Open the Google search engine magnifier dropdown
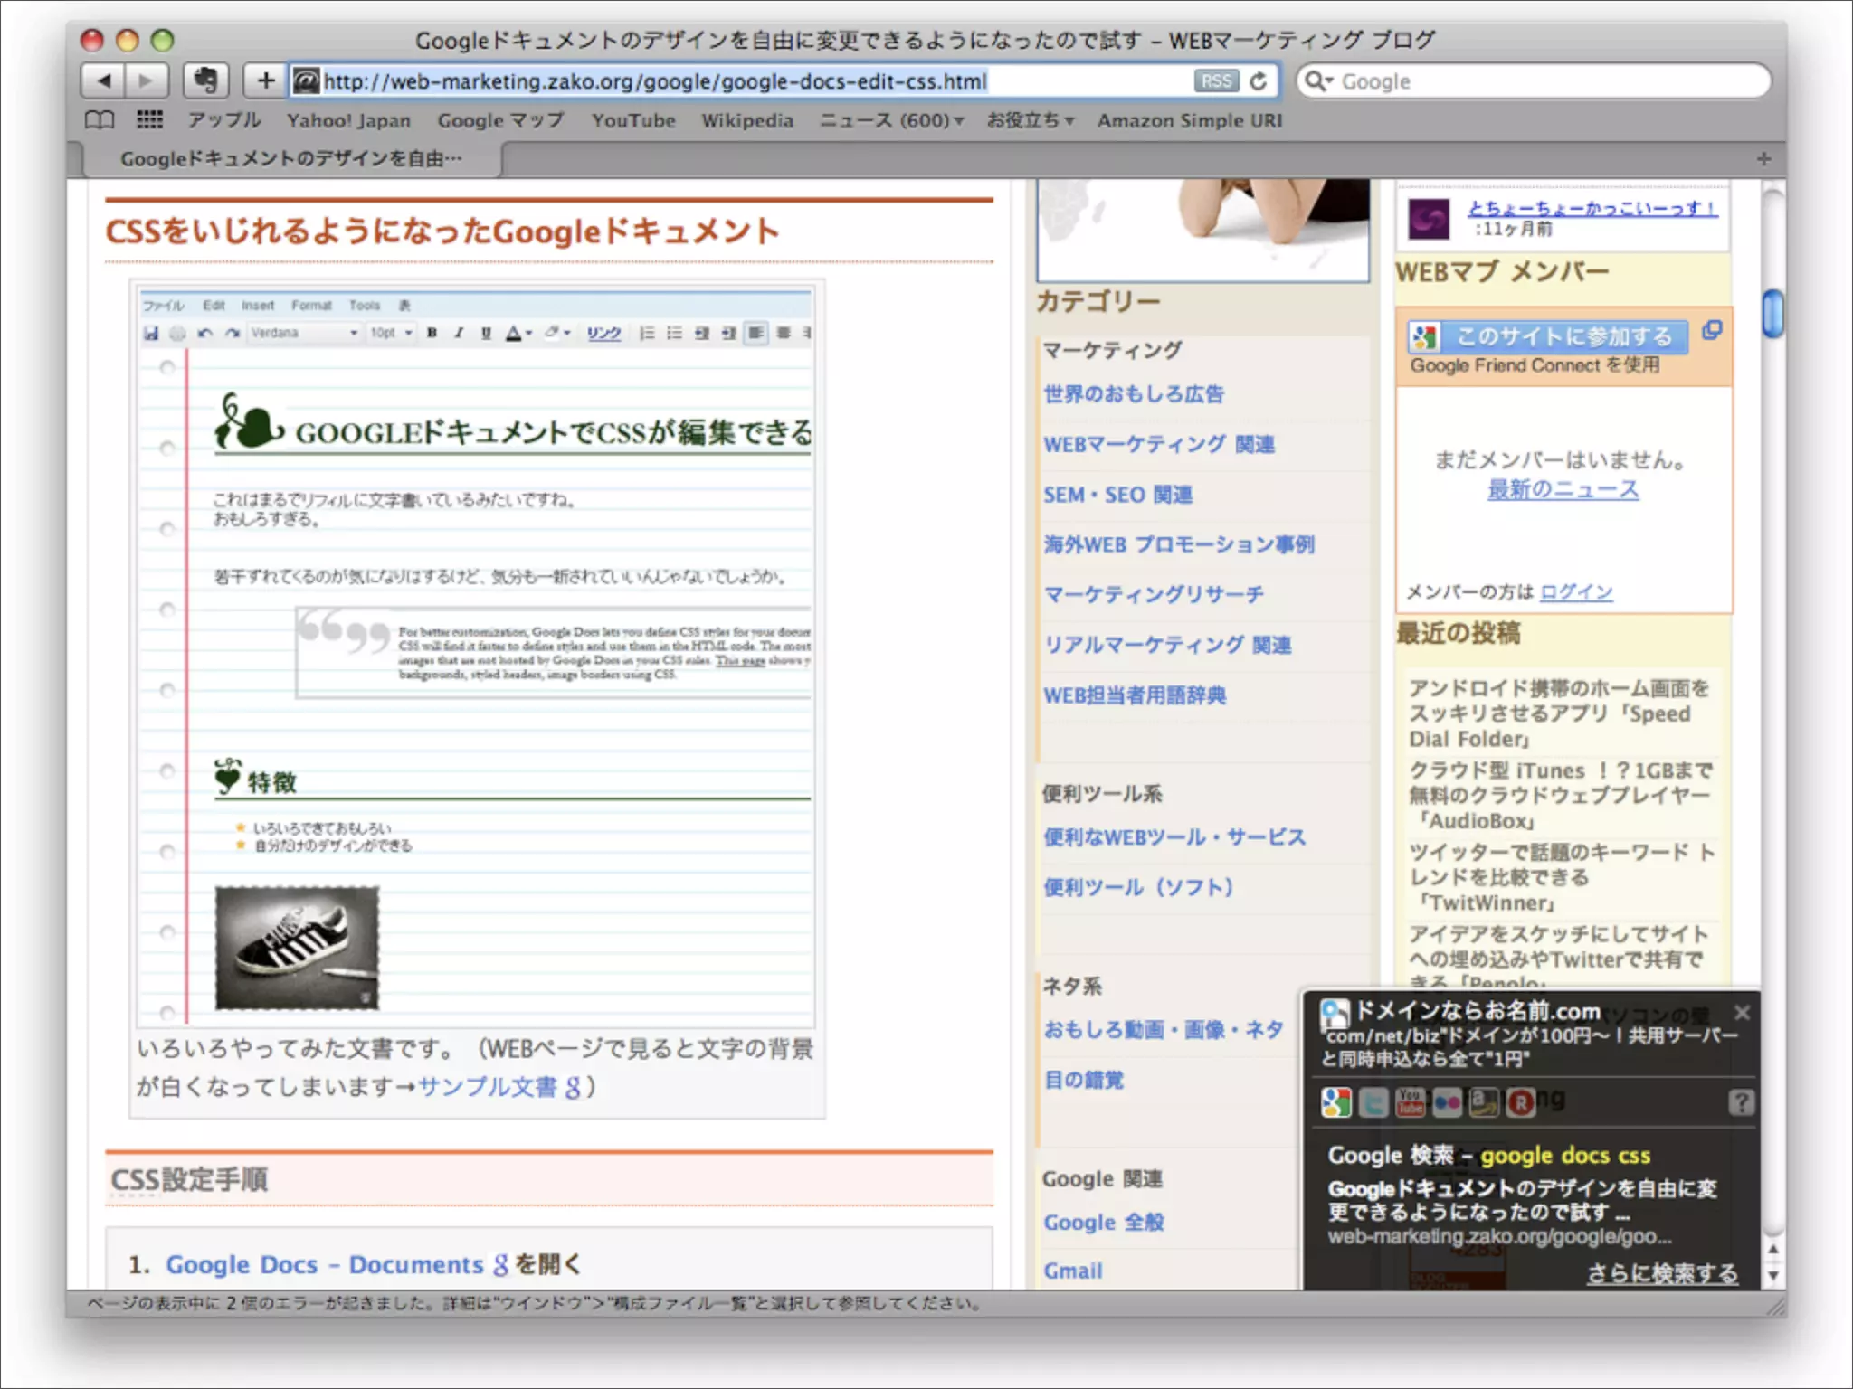Viewport: 1853px width, 1389px height. [x=1318, y=81]
